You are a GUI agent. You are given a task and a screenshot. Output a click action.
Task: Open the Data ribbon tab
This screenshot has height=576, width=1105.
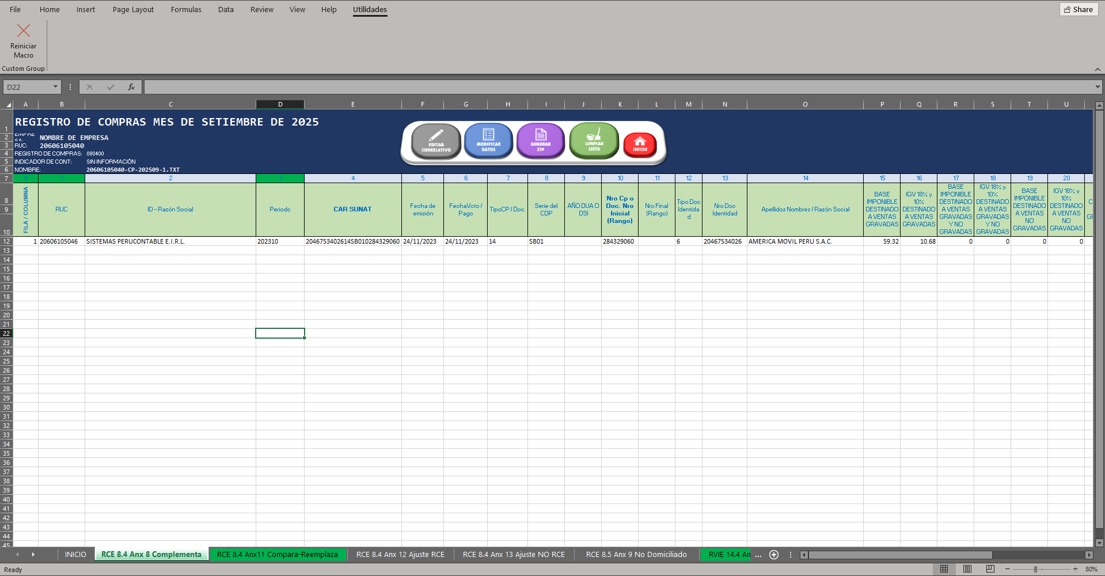point(226,9)
